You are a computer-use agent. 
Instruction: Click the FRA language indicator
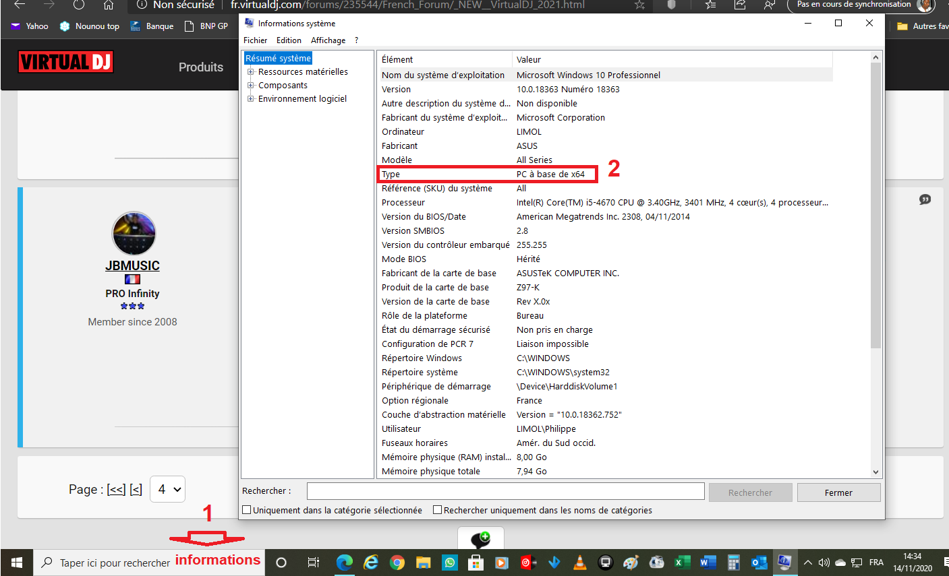click(876, 563)
